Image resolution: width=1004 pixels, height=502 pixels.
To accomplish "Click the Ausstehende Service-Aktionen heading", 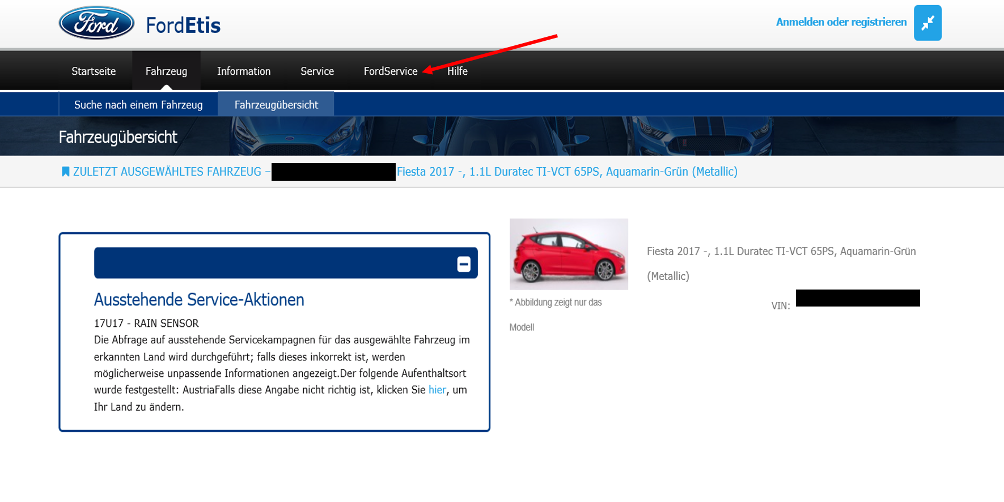I will [x=199, y=300].
